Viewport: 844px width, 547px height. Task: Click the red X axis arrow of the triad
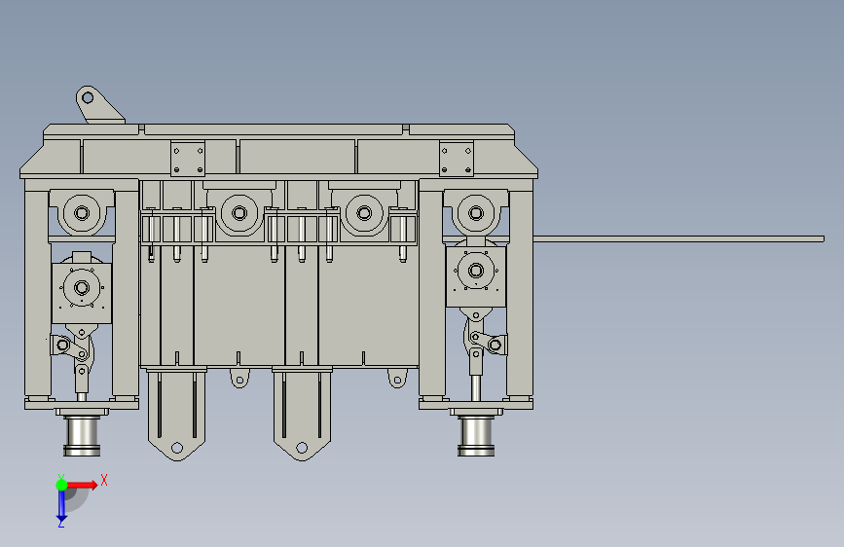(x=82, y=485)
